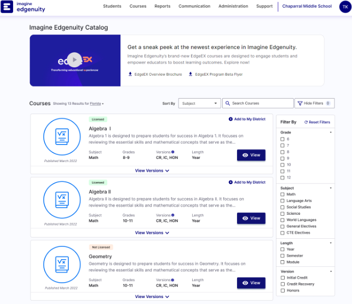Image resolution: width=352 pixels, height=304 pixels.
Task: Play the EdgeEX promo video
Action: [75, 60]
